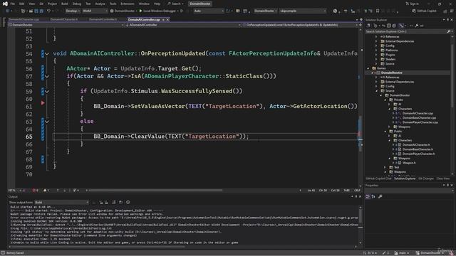Open the Tools menu
Screen dimensions: 456x256
click(113, 4)
